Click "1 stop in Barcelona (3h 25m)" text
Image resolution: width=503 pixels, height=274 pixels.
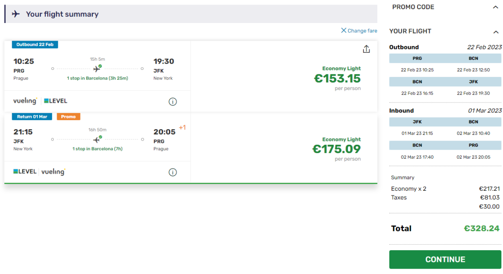(97, 78)
